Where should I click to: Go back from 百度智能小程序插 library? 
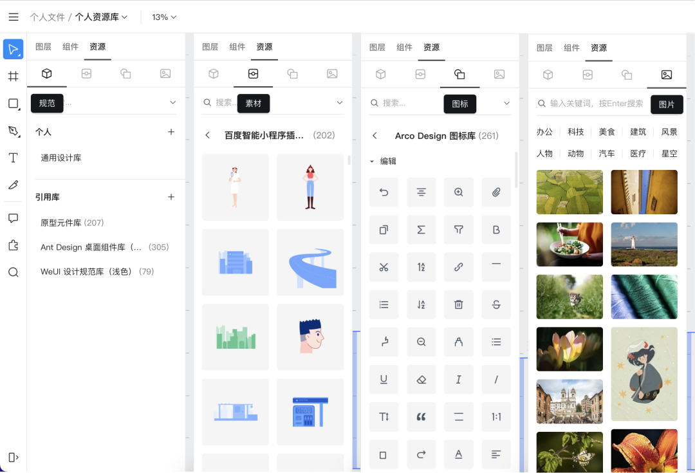pyautogui.click(x=207, y=135)
